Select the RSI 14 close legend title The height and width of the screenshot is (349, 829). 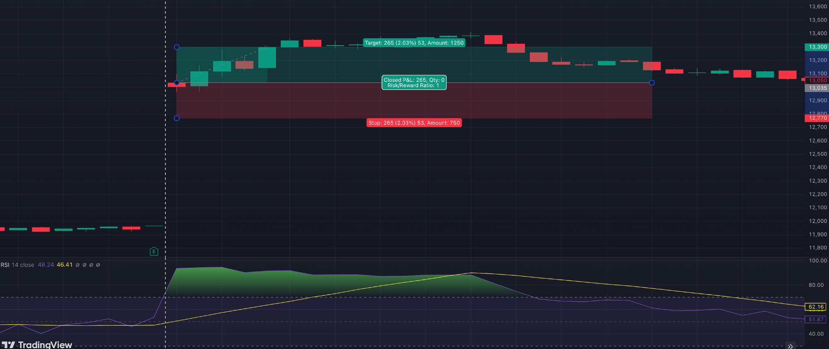[x=17, y=265]
